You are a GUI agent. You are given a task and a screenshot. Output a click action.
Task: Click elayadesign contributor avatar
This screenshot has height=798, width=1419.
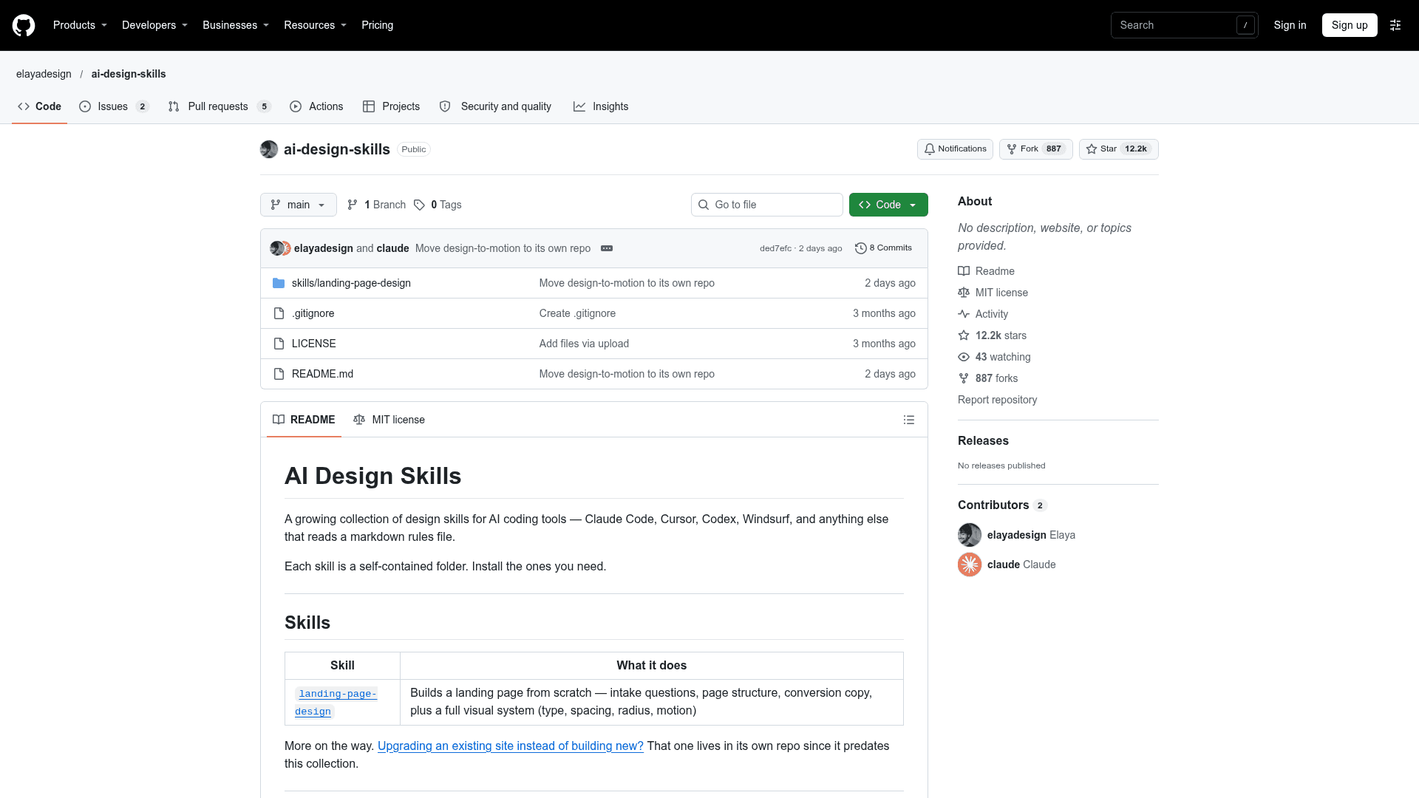970,535
